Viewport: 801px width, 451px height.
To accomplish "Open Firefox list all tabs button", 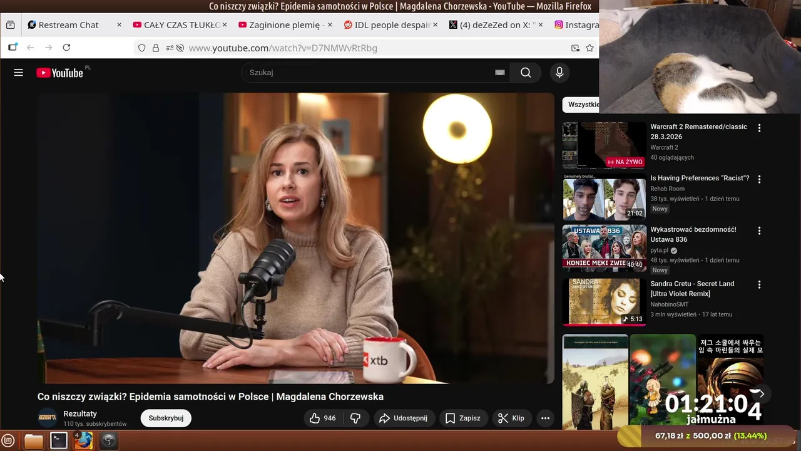I will tap(10, 25).
